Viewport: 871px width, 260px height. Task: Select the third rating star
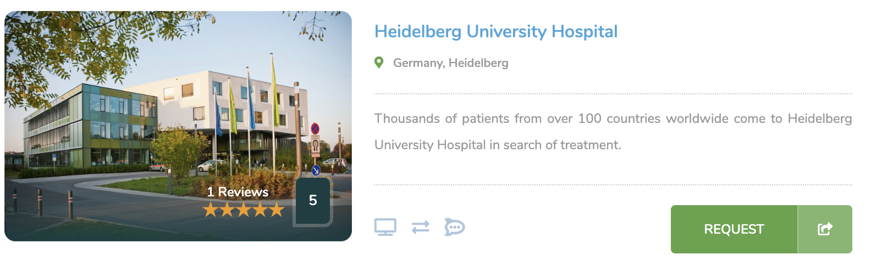[244, 210]
